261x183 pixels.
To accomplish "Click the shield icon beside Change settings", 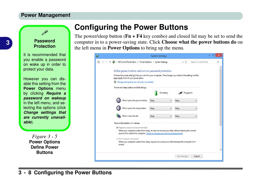I will click(115, 82).
